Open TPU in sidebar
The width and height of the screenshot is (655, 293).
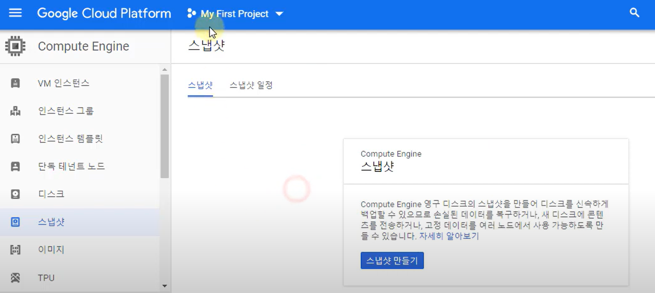coord(80,278)
